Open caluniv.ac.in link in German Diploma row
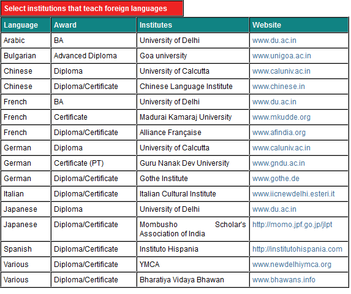The height and width of the screenshot is (294, 351). click(281, 148)
